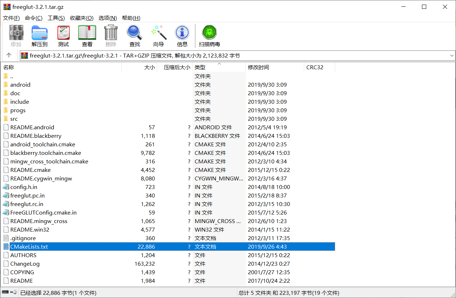Open the Commands (命令) menu
The image size is (456, 298).
[x=34, y=18]
